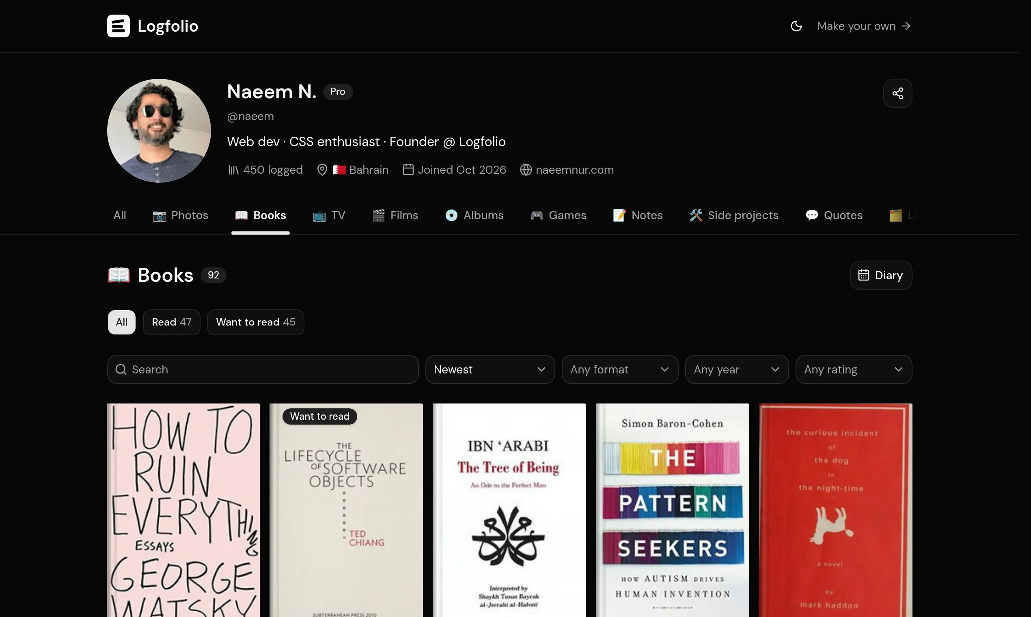Image resolution: width=1031 pixels, height=617 pixels.
Task: Filter books by Want to read 45
Action: 256,322
